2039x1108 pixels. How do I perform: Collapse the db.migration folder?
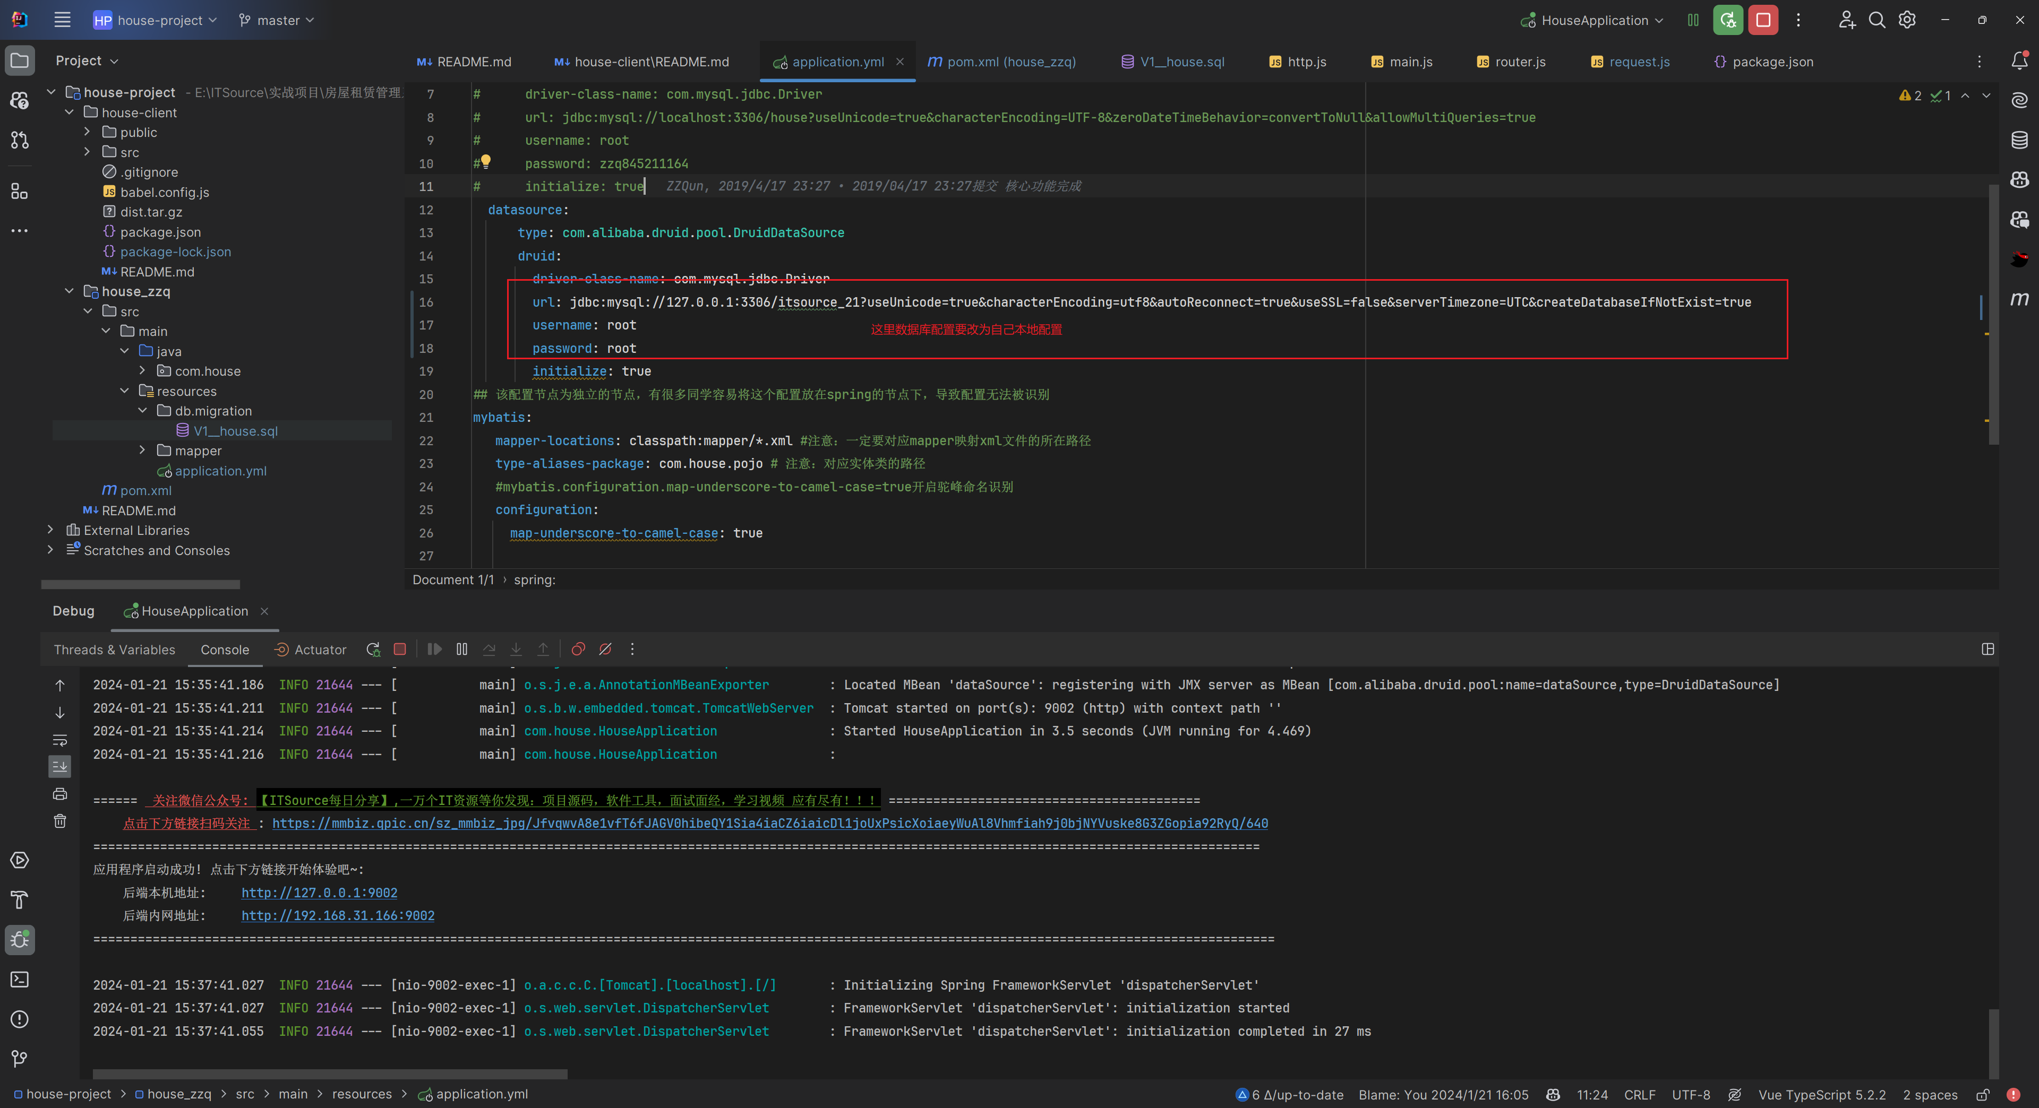click(142, 410)
